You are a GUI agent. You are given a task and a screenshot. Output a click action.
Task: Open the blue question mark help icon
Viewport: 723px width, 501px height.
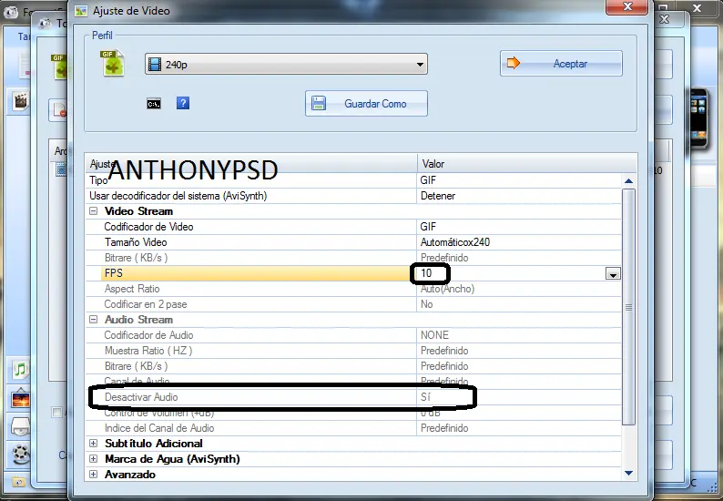point(183,103)
